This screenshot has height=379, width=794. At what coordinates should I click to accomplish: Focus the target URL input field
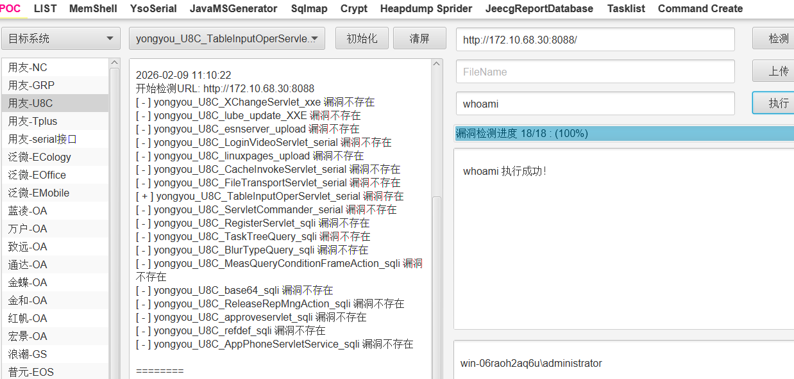pos(595,39)
